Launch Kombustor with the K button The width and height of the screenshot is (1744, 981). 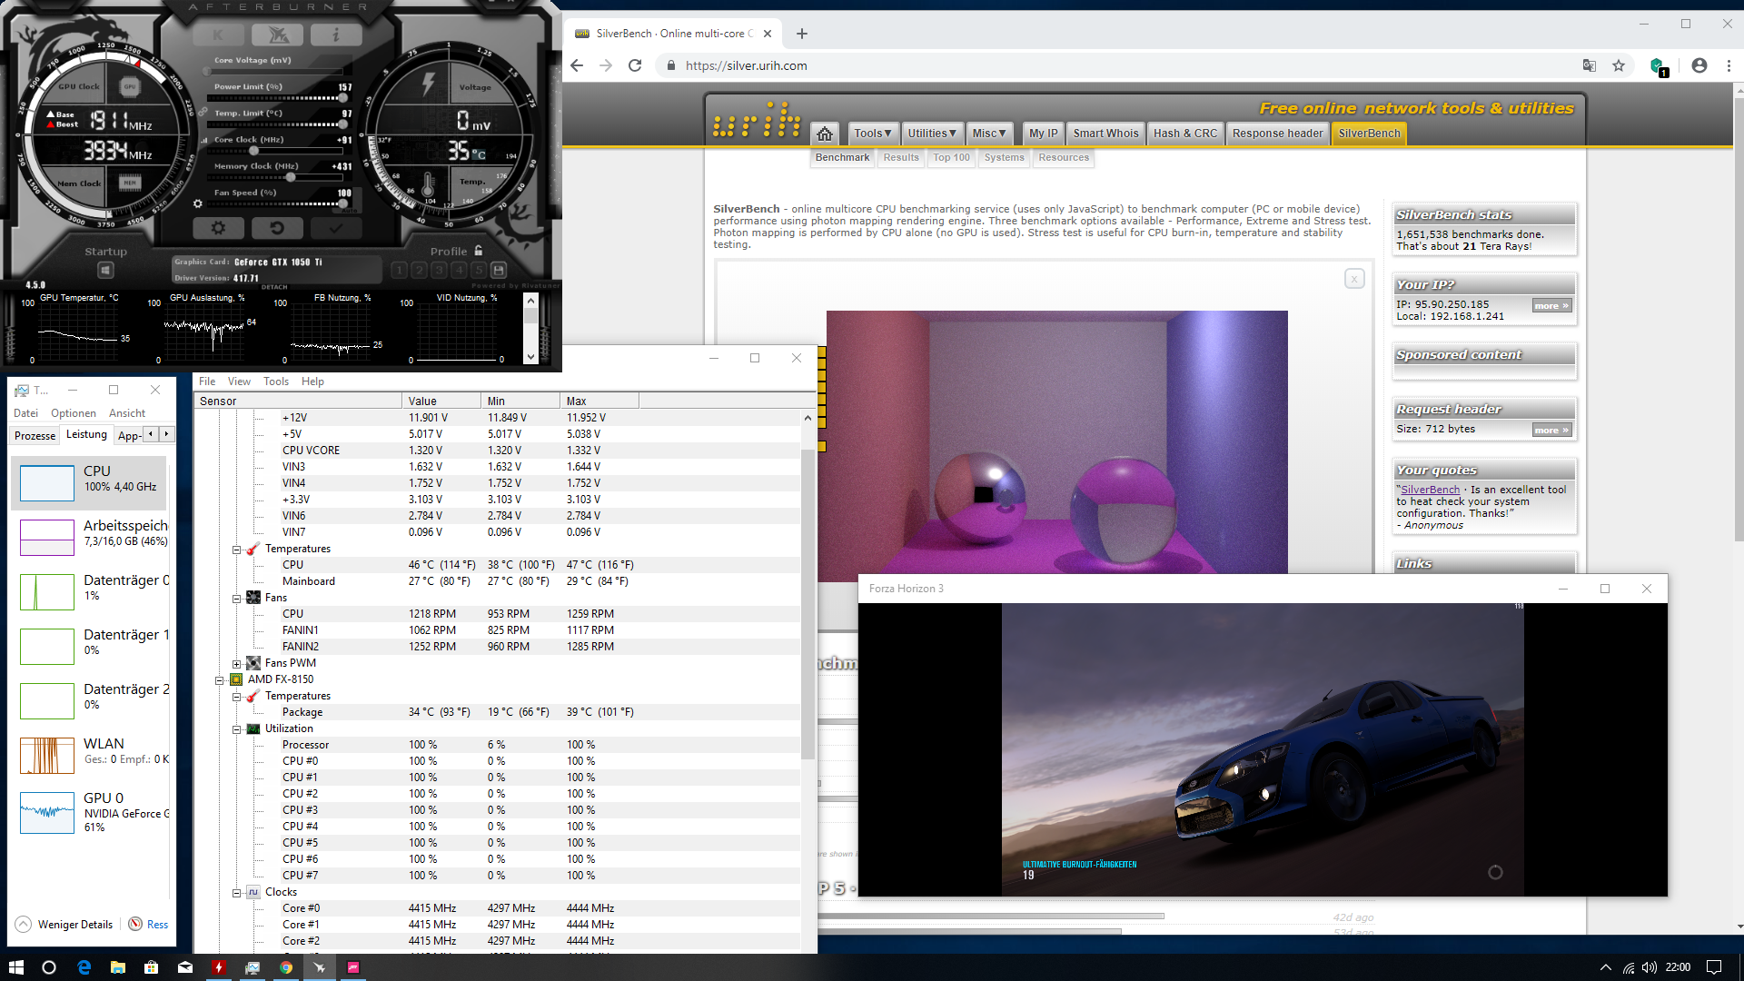coord(218,35)
